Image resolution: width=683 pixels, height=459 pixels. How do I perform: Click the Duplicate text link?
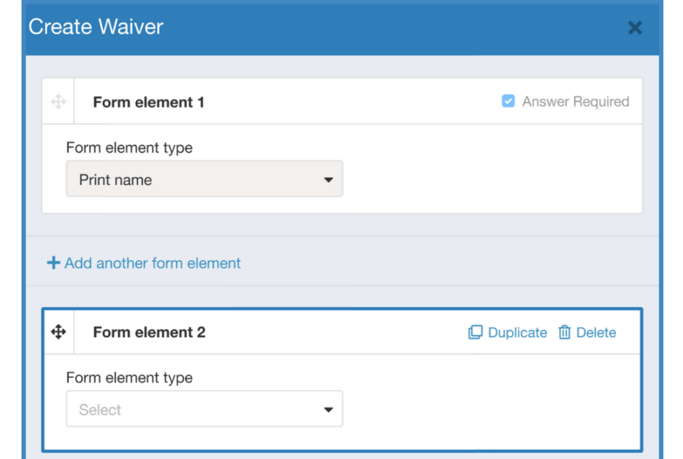(x=517, y=333)
